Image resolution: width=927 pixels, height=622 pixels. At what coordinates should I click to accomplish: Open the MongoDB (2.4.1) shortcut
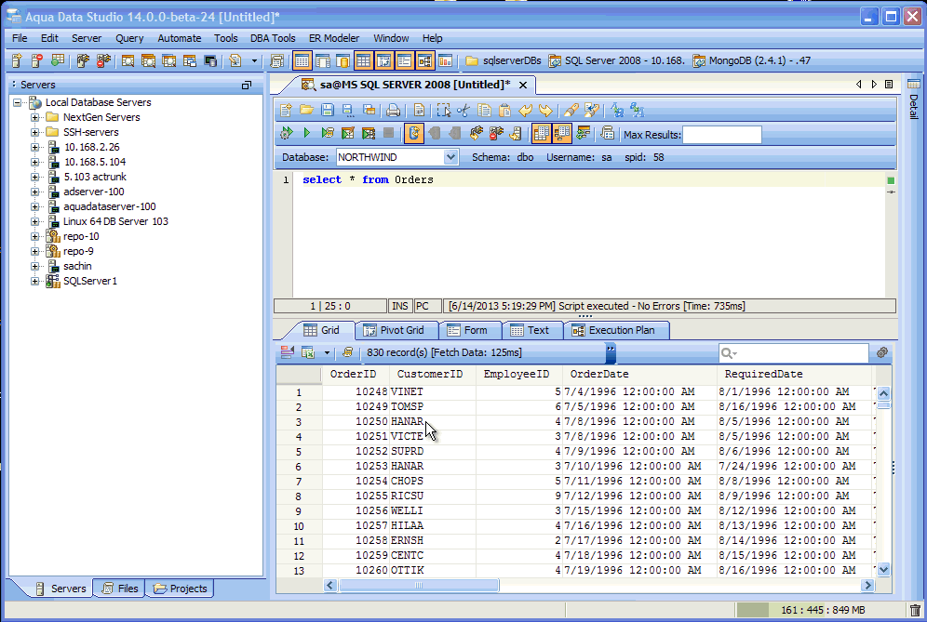pyautogui.click(x=751, y=60)
